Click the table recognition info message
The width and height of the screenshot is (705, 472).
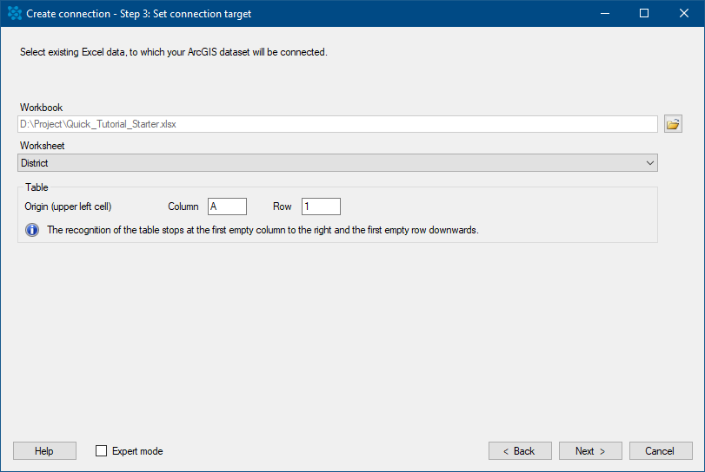(263, 230)
